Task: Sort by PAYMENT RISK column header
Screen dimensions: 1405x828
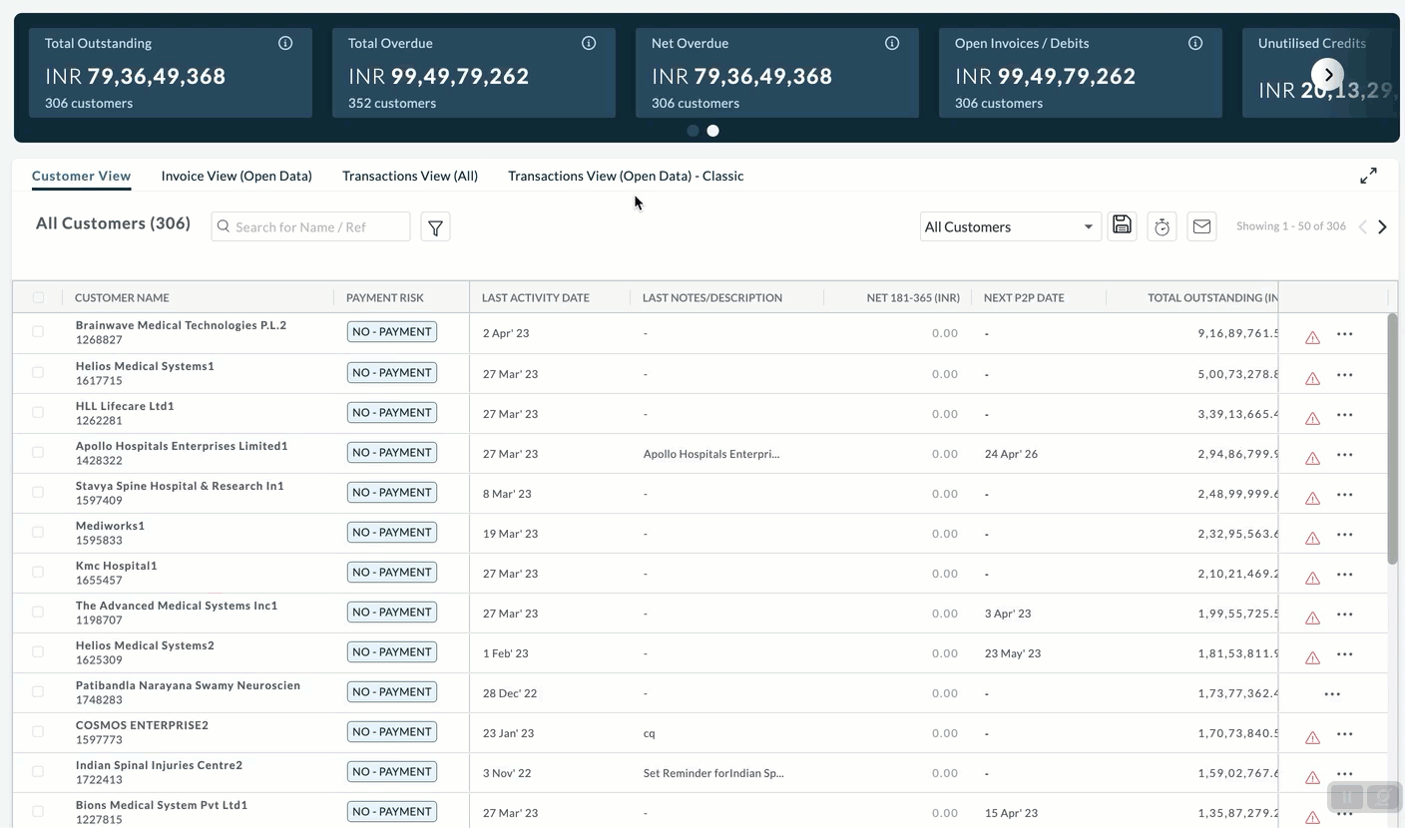Action: tap(385, 297)
